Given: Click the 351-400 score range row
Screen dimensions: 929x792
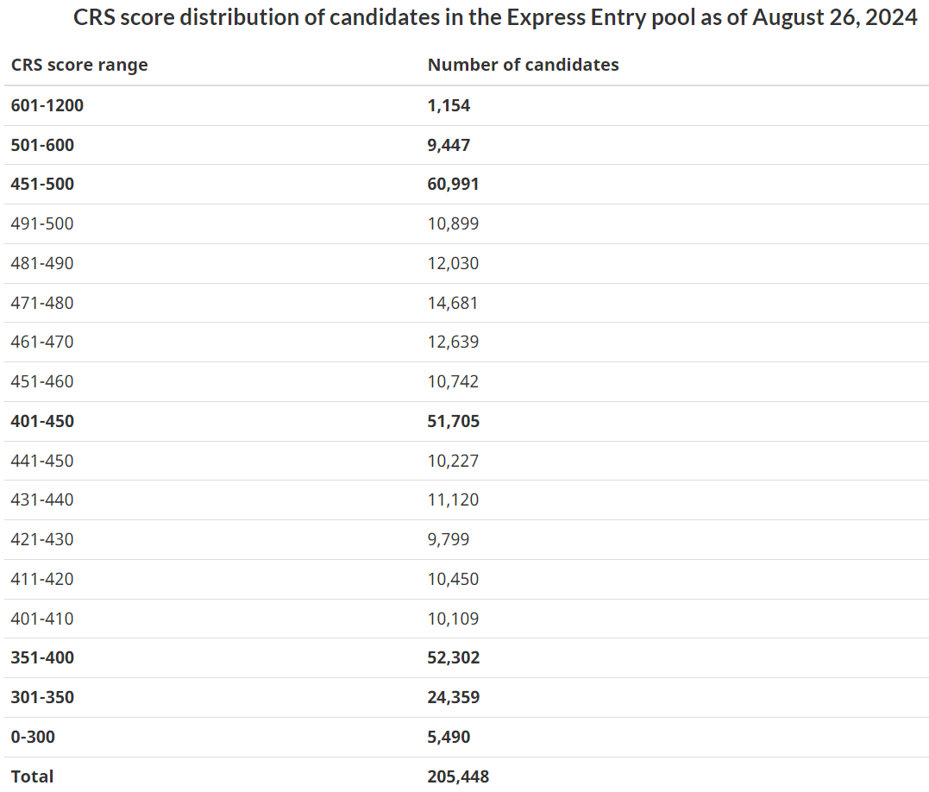Looking at the screenshot, I should pyautogui.click(x=42, y=657).
